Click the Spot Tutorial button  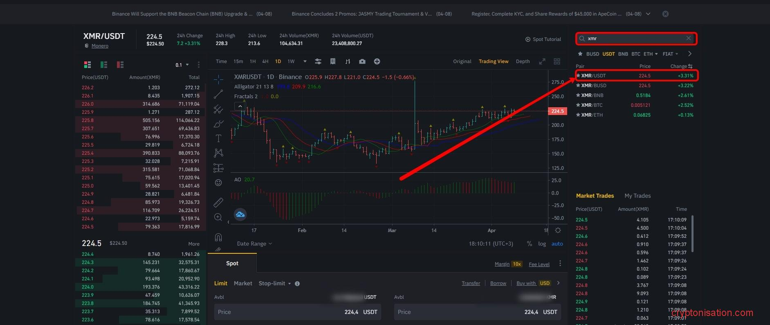[x=543, y=39]
